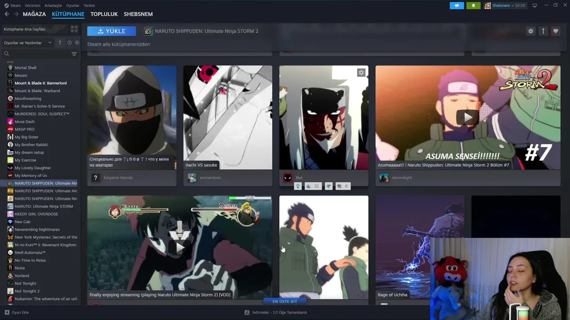
Task: Click the downloads icon in bottom bar
Action: (x=247, y=312)
